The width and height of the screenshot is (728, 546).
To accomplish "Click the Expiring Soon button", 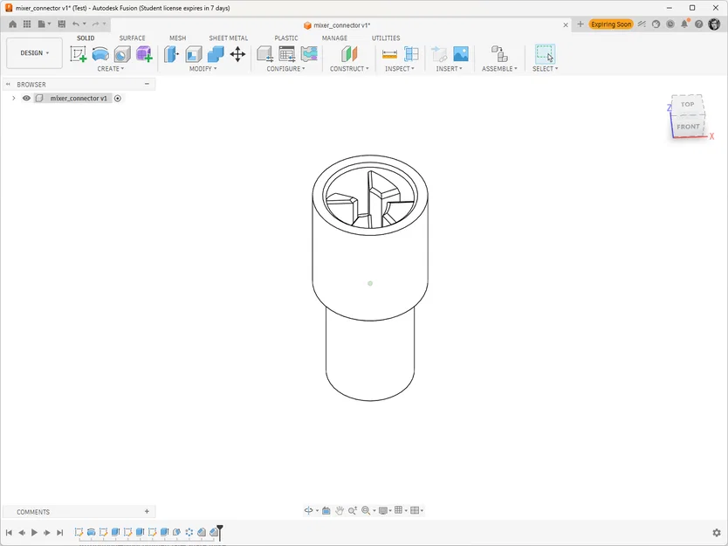I will pos(611,24).
